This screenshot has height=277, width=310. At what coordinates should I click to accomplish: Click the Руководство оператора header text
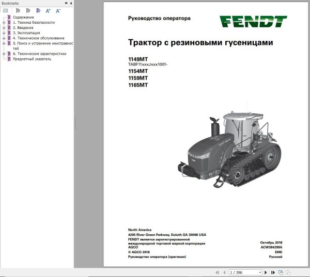(159, 18)
